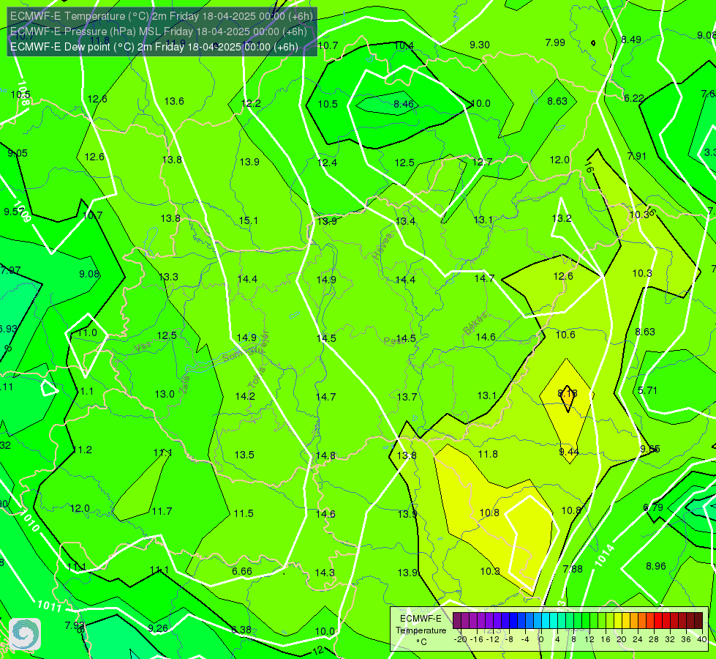Image resolution: width=716 pixels, height=659 pixels.
Task: Click the Zala county label
Action: [x=185, y=385]
